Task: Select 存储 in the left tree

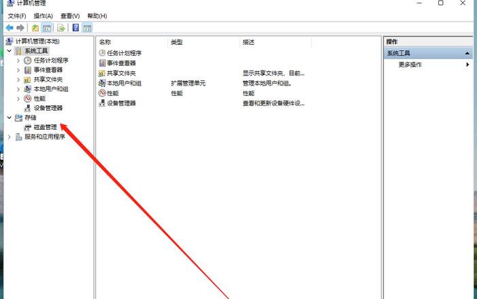Action: (31, 118)
